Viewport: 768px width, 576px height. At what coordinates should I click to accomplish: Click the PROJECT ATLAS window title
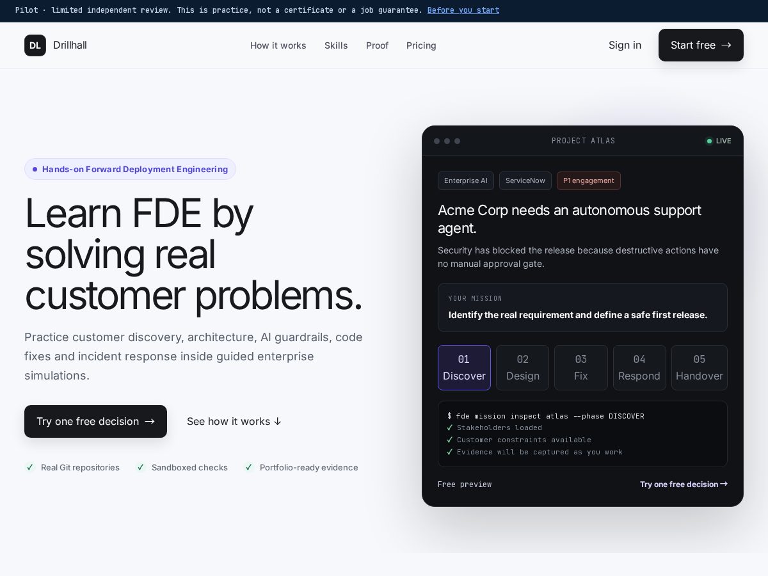coord(584,141)
